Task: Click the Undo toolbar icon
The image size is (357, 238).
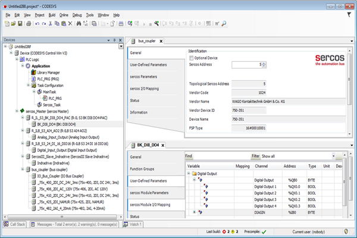Action: (37, 23)
